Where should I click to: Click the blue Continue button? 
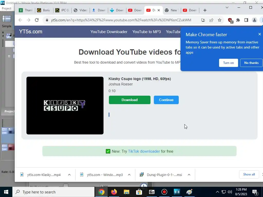(x=166, y=100)
